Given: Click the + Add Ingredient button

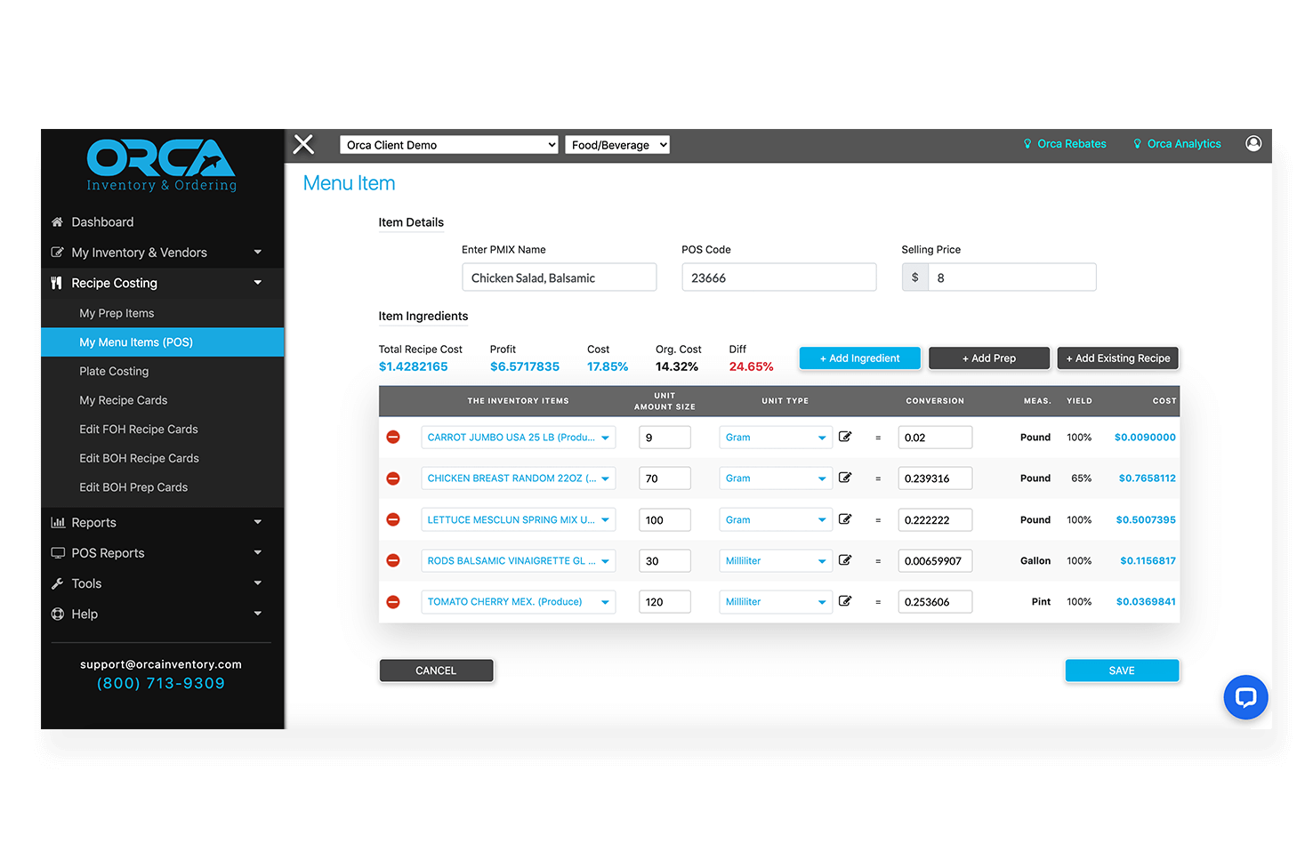Looking at the screenshot, I should click(859, 358).
